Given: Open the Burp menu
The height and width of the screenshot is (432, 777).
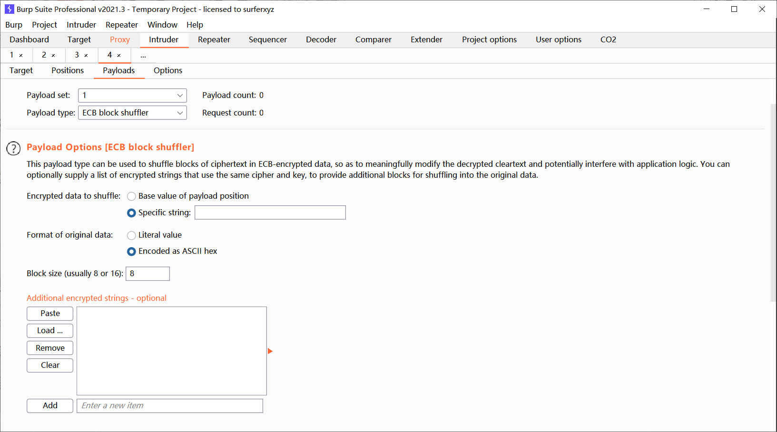Looking at the screenshot, I should 14,25.
